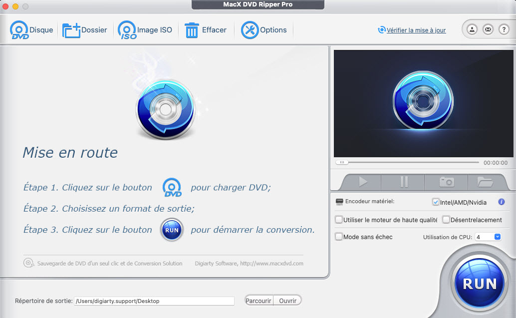Click Parcourir to choose output directory
The width and height of the screenshot is (516, 318).
[x=258, y=300]
